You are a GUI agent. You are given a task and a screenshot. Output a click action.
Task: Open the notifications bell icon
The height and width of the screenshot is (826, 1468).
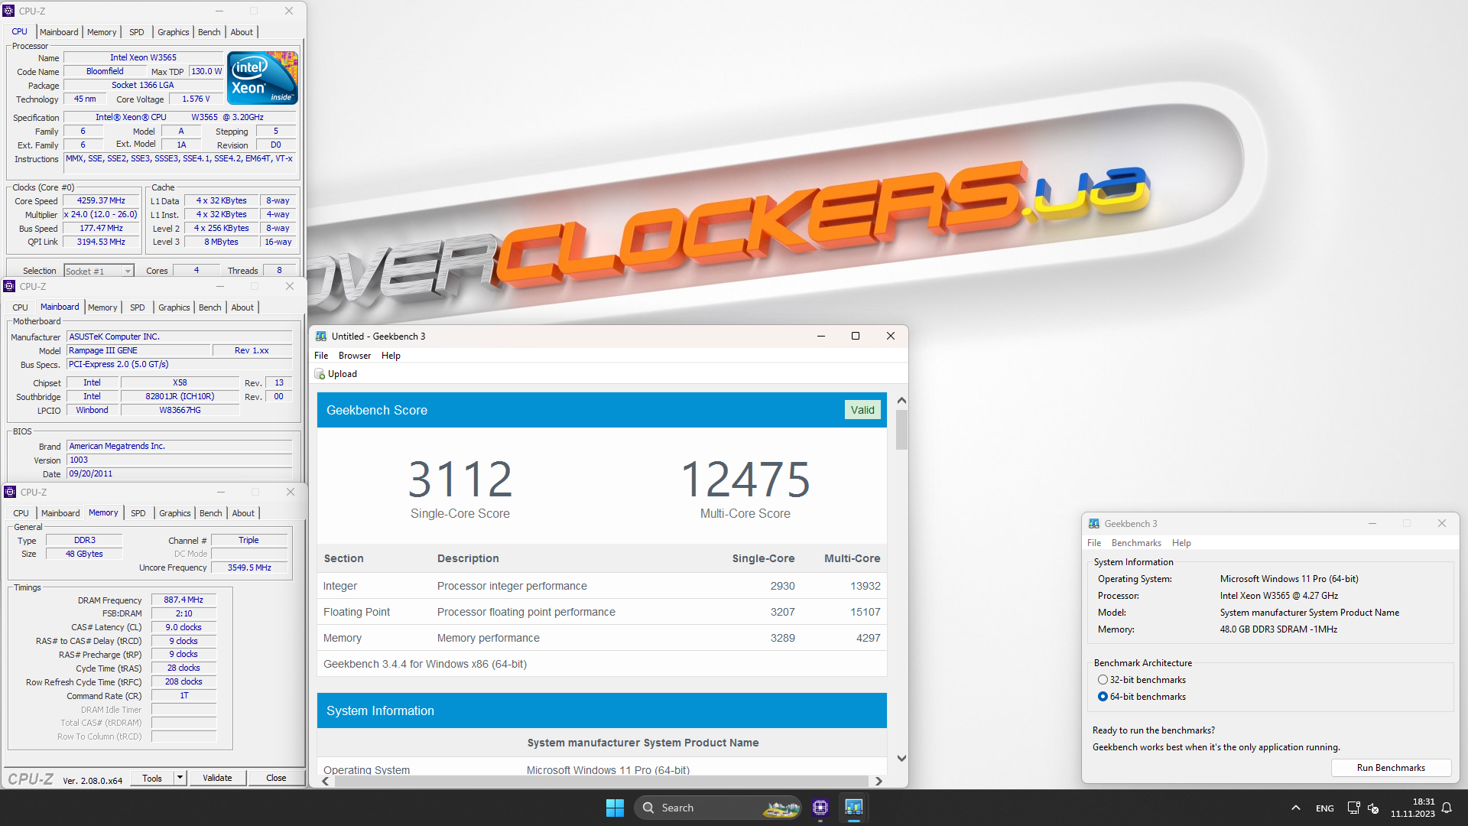pos(1447,808)
